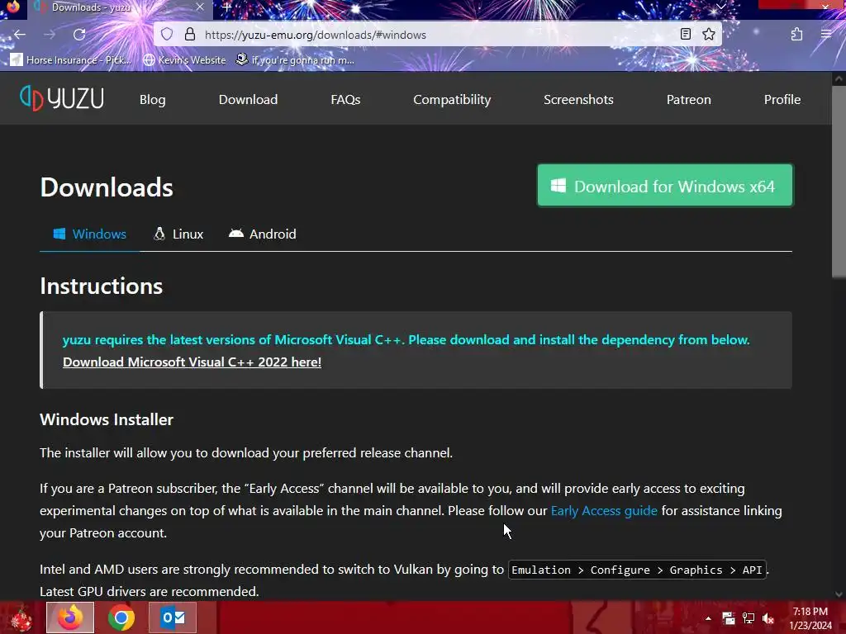Open the taskbar clock showing 7:18 PM

click(x=810, y=618)
